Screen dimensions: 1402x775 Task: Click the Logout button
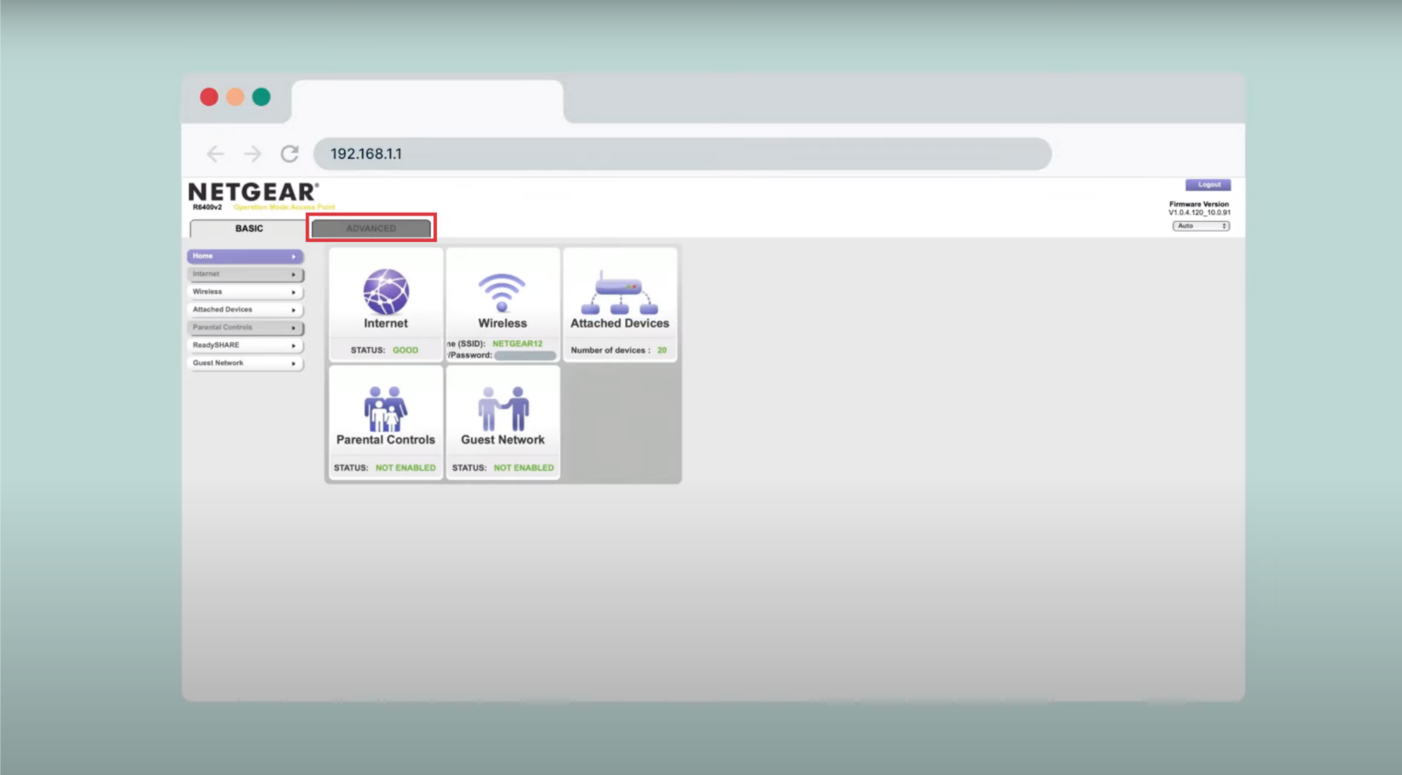(x=1208, y=184)
